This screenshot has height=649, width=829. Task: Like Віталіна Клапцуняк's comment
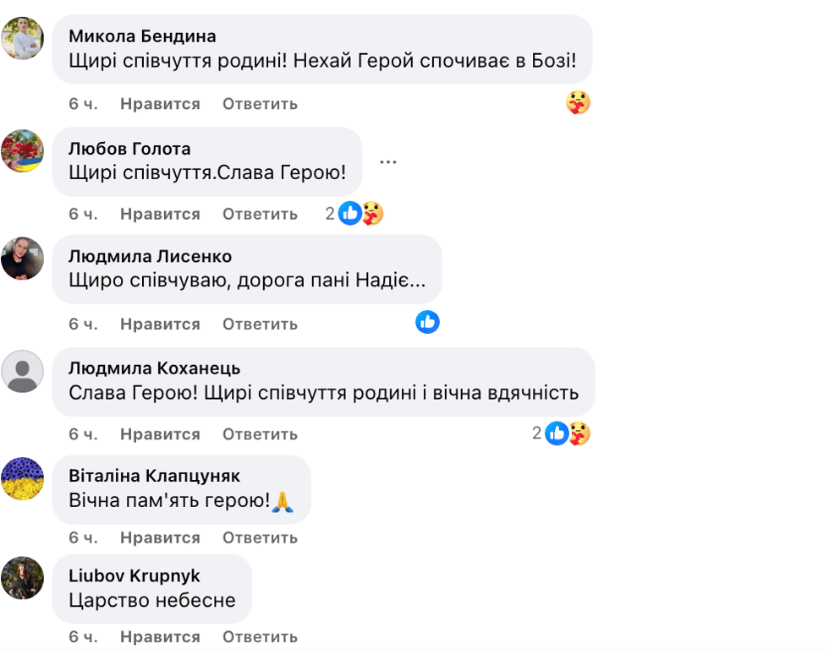pyautogui.click(x=160, y=537)
